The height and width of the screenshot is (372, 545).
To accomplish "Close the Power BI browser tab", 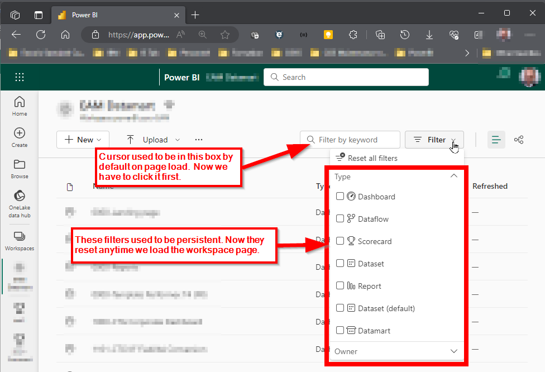I will pyautogui.click(x=176, y=15).
